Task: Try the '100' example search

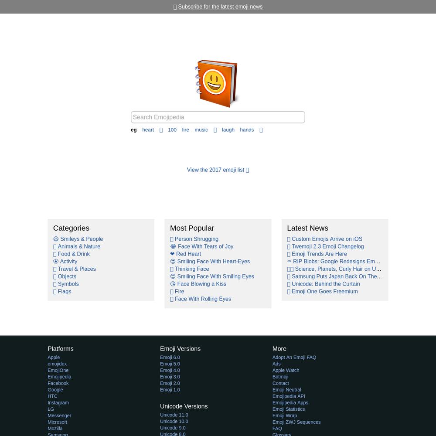Action: pos(172,130)
